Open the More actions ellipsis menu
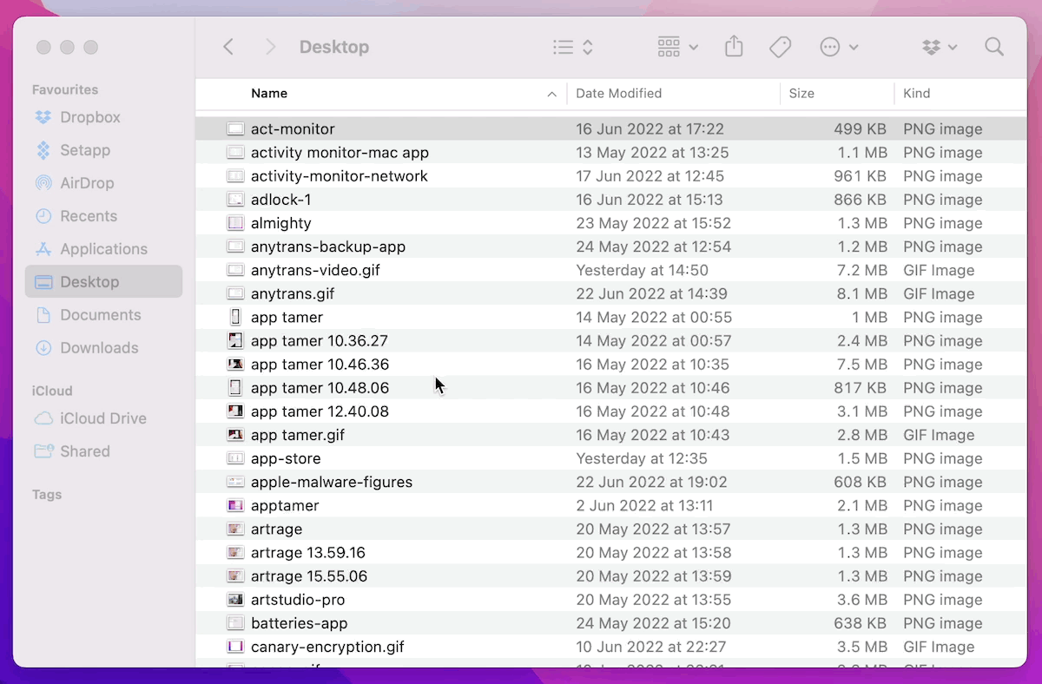Image resolution: width=1042 pixels, height=684 pixels. point(839,47)
